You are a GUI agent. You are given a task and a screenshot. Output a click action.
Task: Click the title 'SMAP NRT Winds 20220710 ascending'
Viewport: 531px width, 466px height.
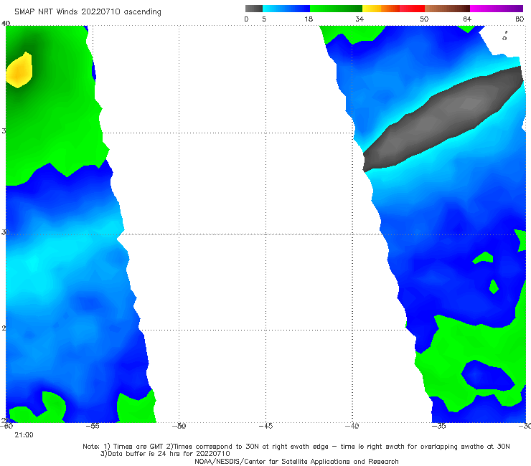(x=88, y=12)
